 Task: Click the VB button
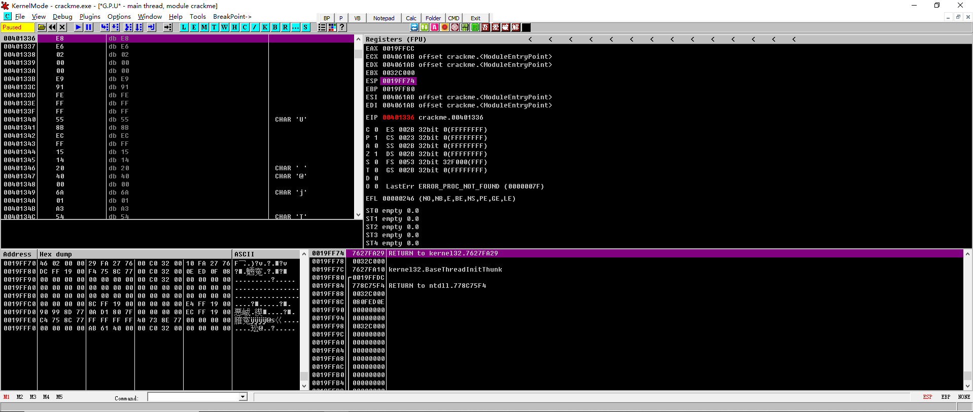pyautogui.click(x=357, y=18)
